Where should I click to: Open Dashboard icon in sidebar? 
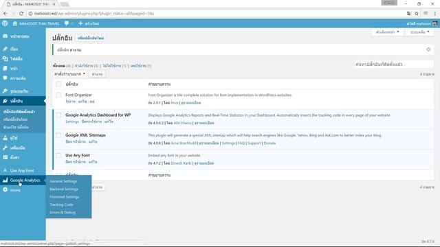point(5,36)
